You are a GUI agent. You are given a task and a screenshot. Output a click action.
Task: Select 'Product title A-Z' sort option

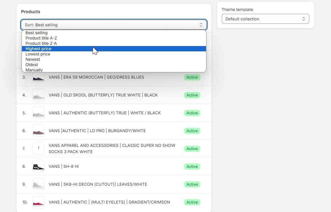41,38
